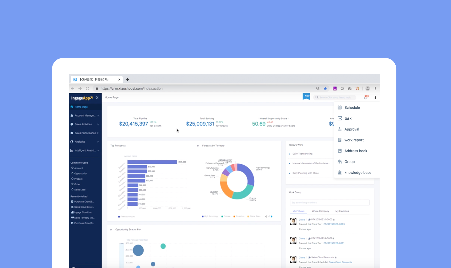
Task: Collapse the sidebar using the double chevron
Action: click(97, 98)
